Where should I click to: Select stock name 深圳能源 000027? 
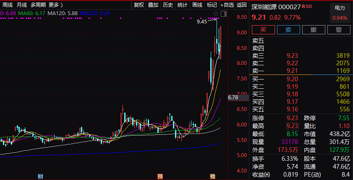click(276, 7)
